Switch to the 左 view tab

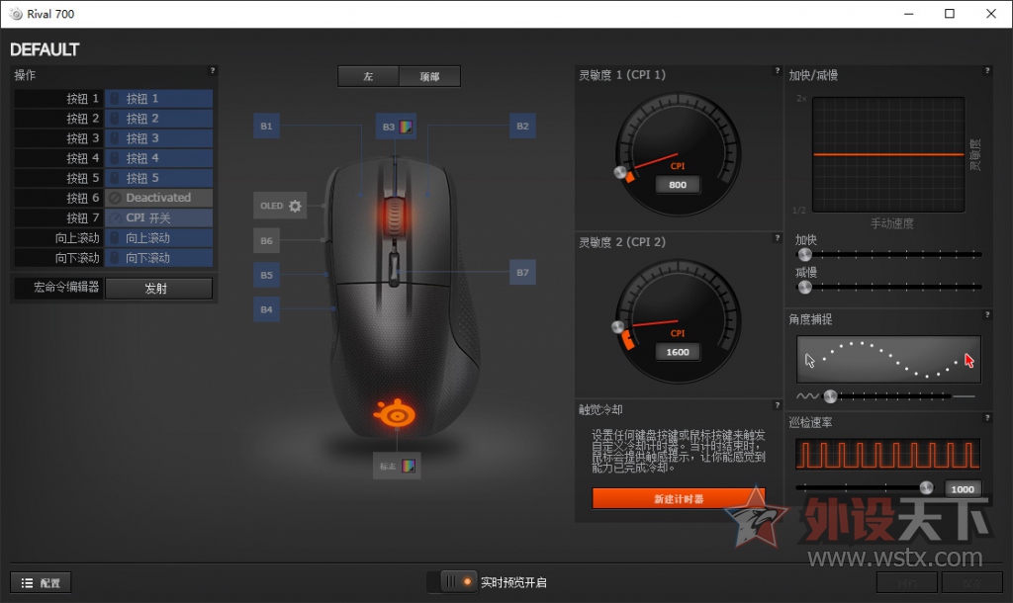click(367, 76)
